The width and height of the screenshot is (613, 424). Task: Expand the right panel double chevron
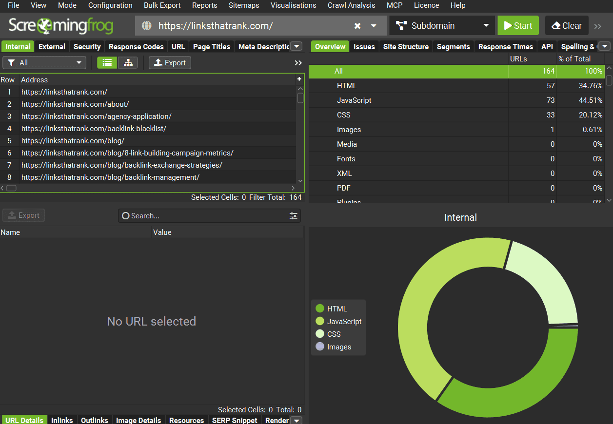pyautogui.click(x=298, y=63)
